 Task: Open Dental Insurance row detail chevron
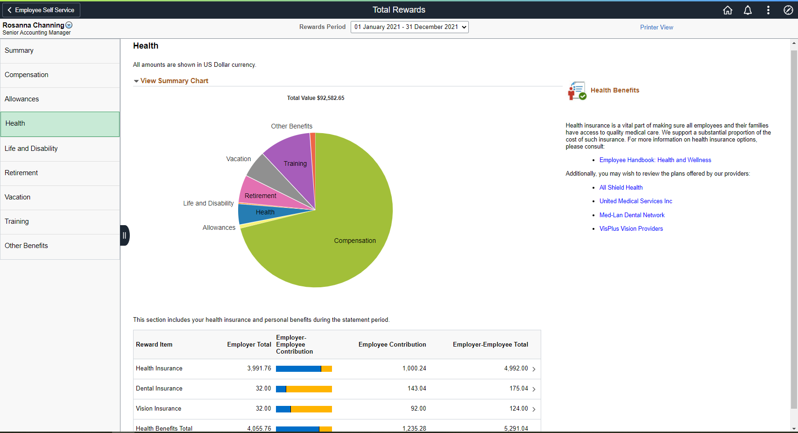coord(534,389)
